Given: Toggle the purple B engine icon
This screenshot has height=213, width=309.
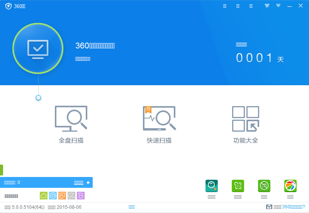Looking at the screenshot, I should coord(81,196).
